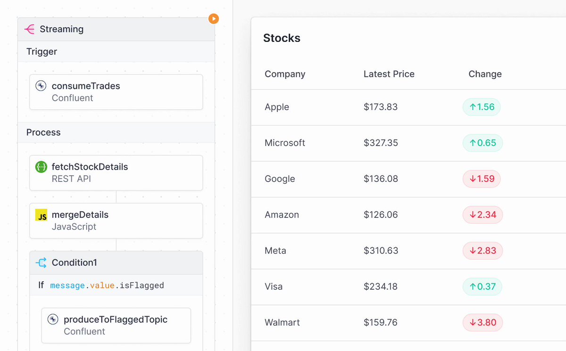Sort by the Company column header
Screen dimensions: 566x351
pos(285,74)
